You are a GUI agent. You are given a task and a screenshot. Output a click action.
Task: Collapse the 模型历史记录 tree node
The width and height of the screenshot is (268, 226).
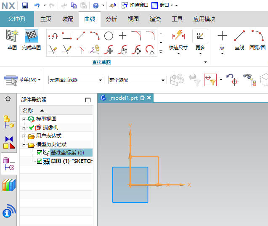coord(24,145)
